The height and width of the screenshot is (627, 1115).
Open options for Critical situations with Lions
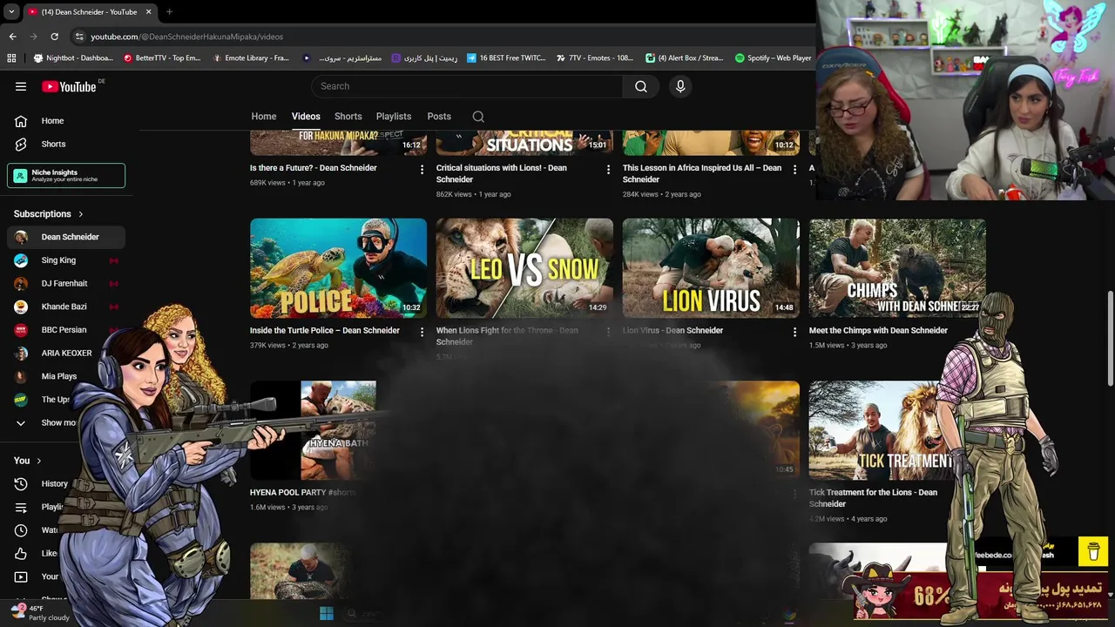608,169
